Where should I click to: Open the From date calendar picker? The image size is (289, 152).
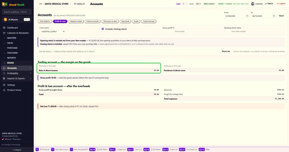247,16
